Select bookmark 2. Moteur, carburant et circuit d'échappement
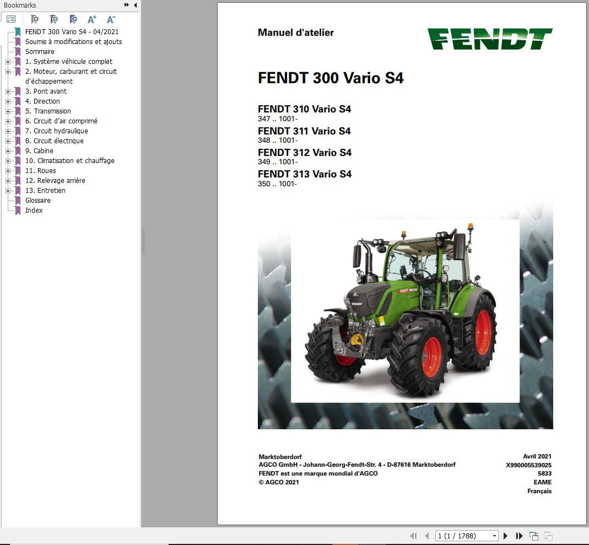The height and width of the screenshot is (545, 589). tap(71, 76)
